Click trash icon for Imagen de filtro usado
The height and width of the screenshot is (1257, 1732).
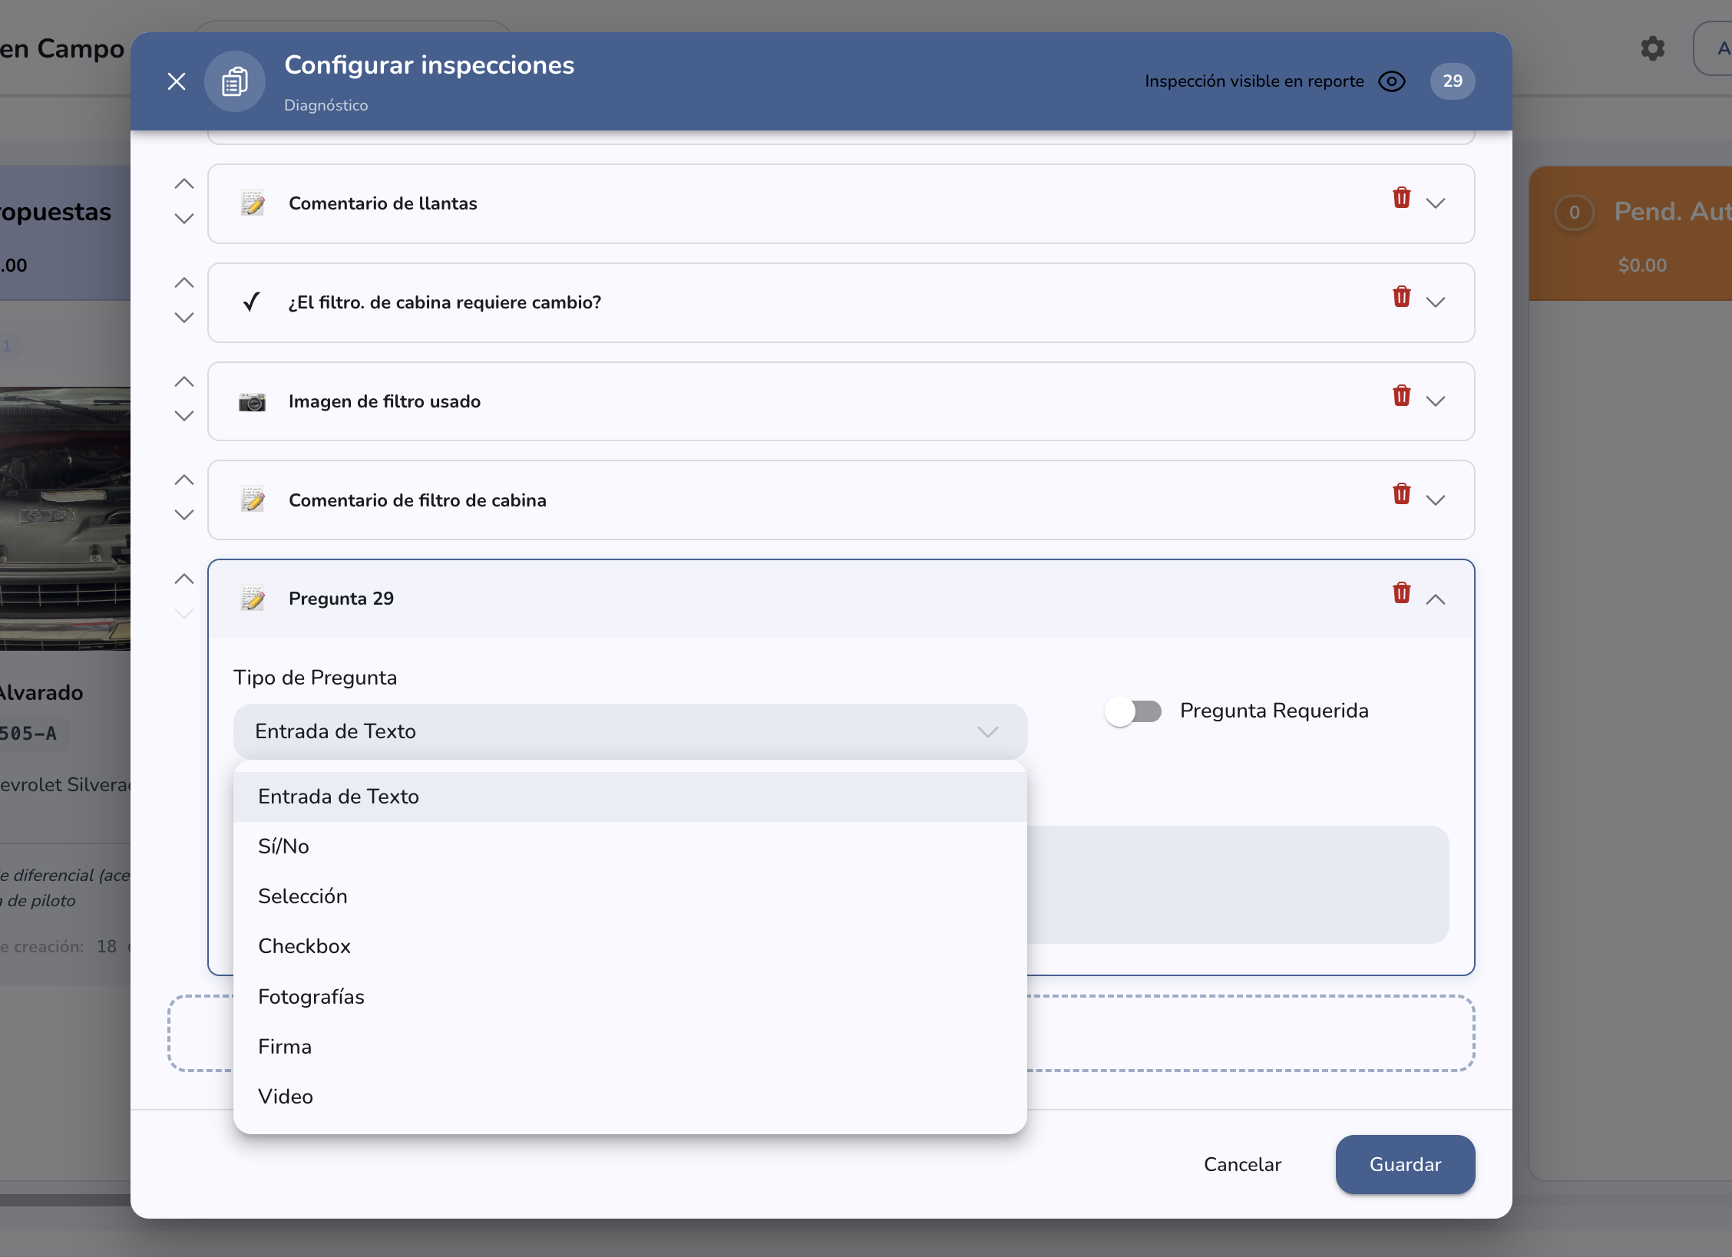click(1401, 396)
